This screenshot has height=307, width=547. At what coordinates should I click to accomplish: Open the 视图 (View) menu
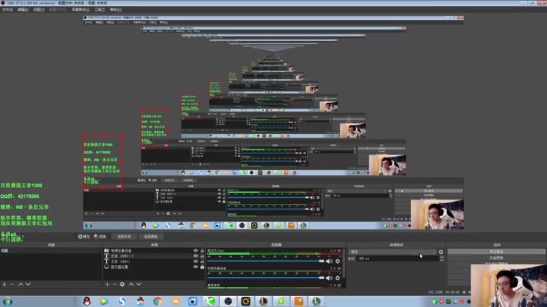pos(39,10)
